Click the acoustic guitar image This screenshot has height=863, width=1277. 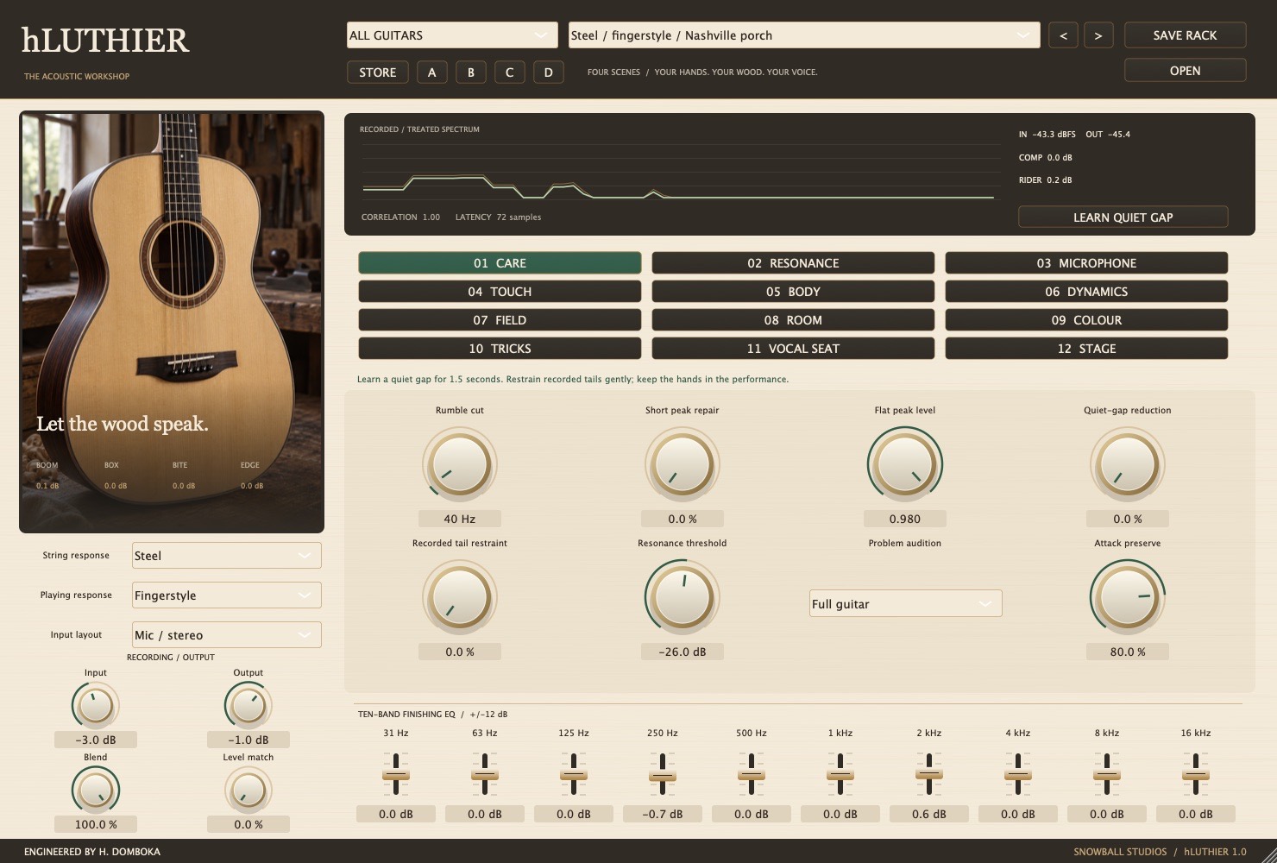(x=172, y=322)
